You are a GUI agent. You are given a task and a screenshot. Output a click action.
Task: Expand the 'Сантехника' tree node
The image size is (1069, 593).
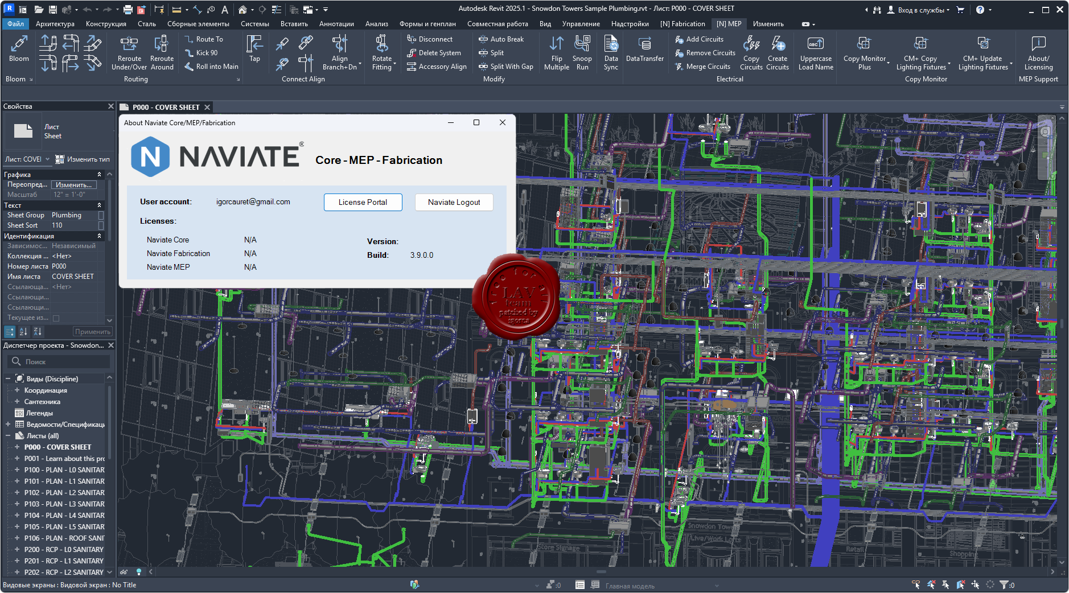pyautogui.click(x=17, y=401)
